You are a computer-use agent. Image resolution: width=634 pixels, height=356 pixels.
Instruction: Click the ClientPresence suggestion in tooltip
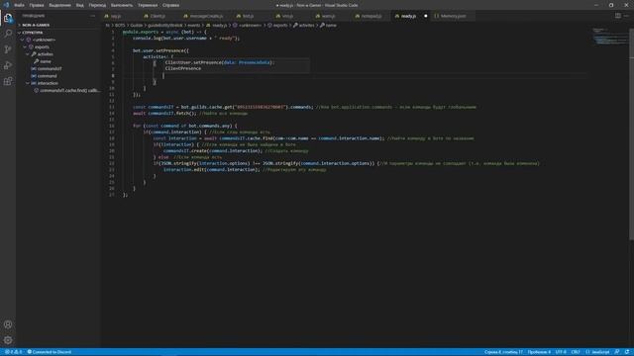[x=182, y=68]
